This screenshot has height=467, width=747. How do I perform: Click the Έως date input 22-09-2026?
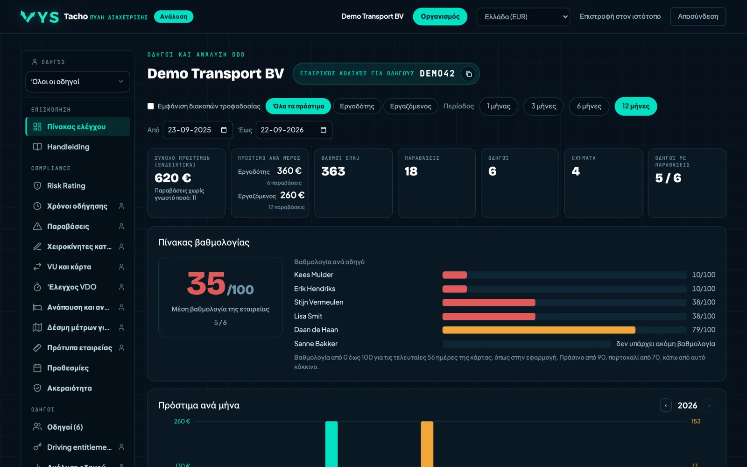[294, 130]
